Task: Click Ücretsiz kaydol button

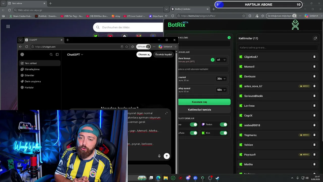Action: 164,54
